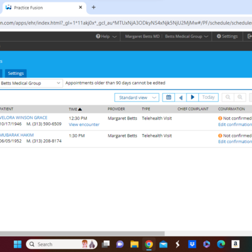Viewport: 252px width, 252px height.
Task: Click the PROVIDER column header
Action: click(117, 109)
